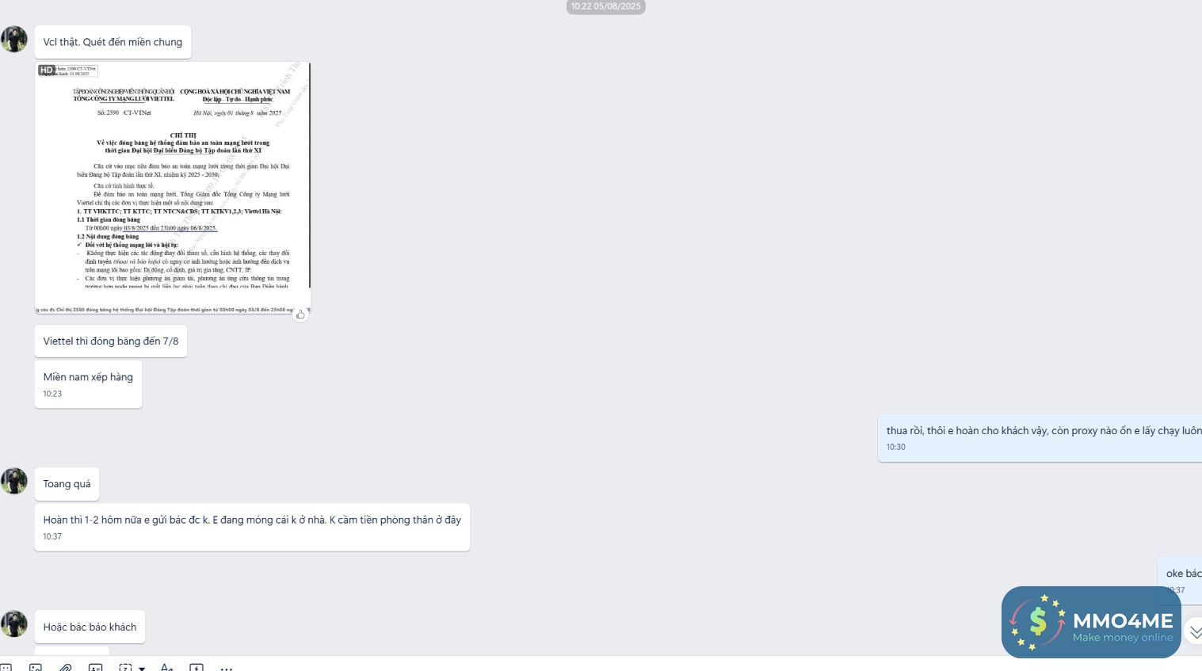Open the text formatting icon
The height and width of the screenshot is (671, 1202).
pos(166,668)
